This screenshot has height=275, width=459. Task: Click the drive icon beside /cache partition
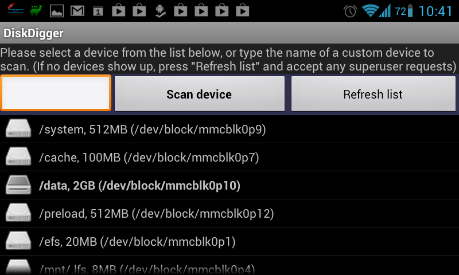(18, 156)
